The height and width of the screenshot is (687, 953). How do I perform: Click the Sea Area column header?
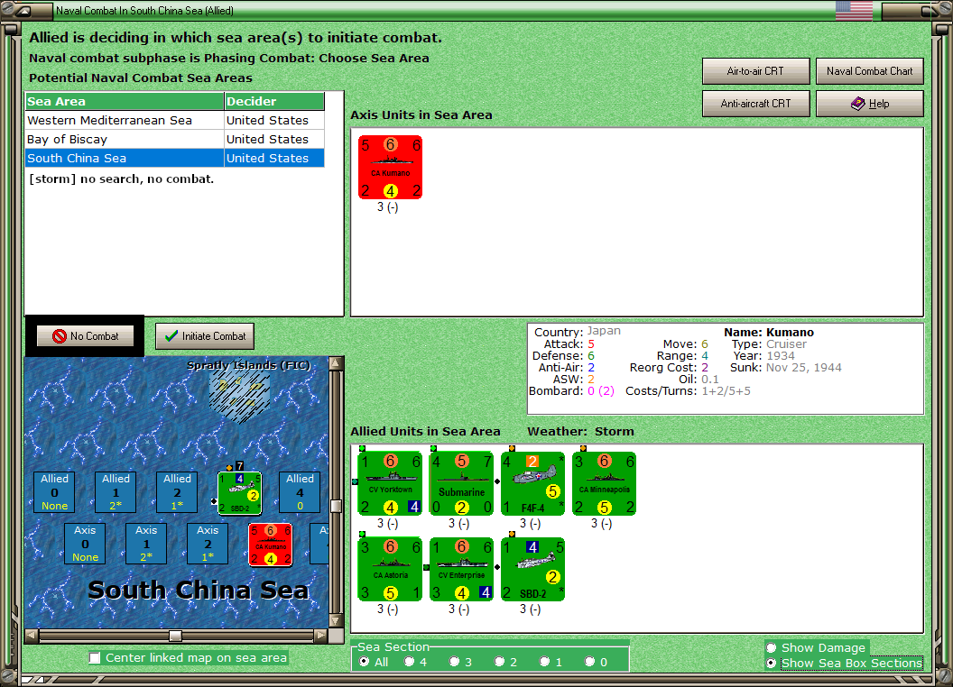click(125, 102)
